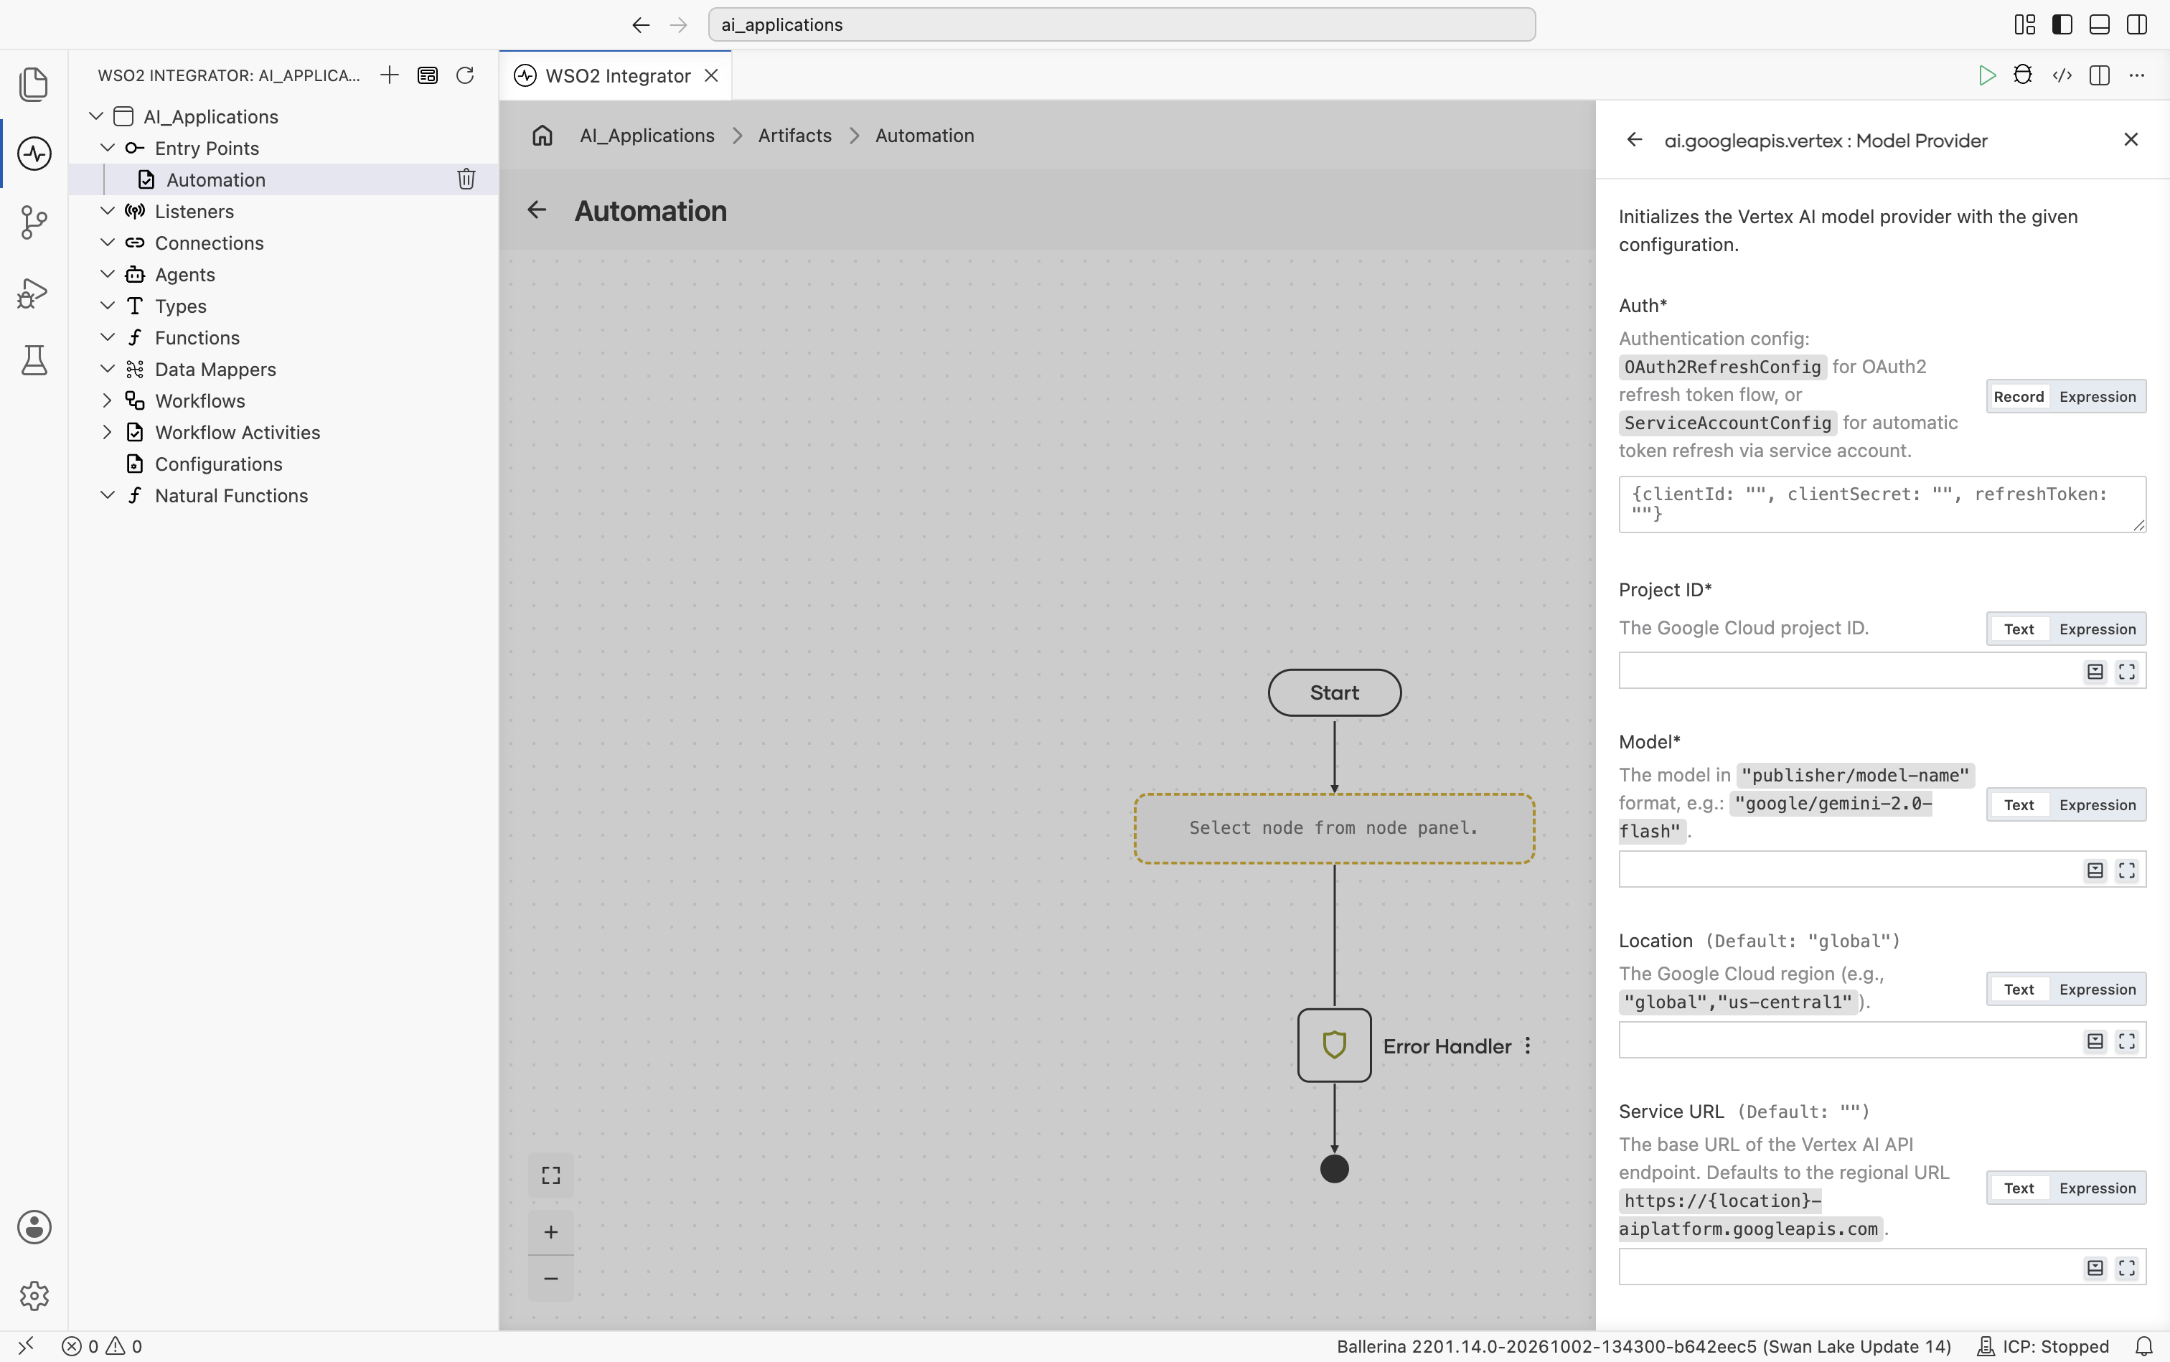Start debugging with the bug icon

point(2023,75)
